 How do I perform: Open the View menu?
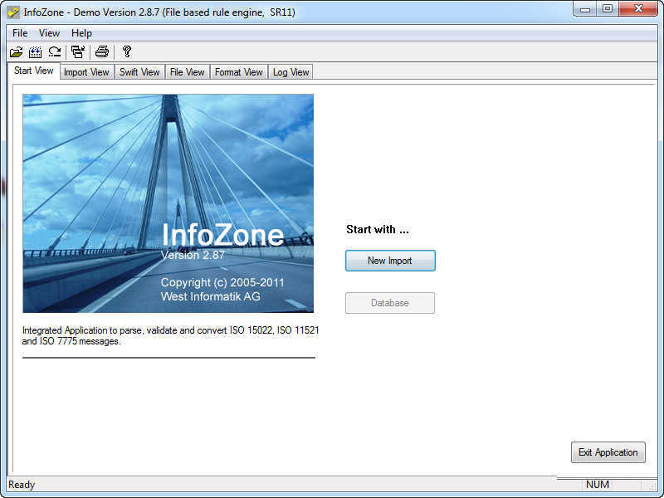[49, 33]
